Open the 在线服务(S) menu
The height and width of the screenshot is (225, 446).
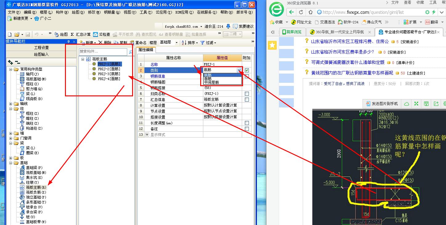point(207,12)
